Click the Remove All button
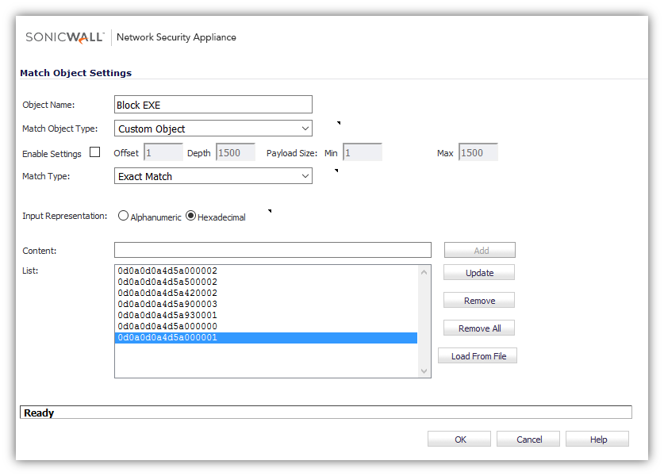This screenshot has width=664, height=476. pos(479,328)
